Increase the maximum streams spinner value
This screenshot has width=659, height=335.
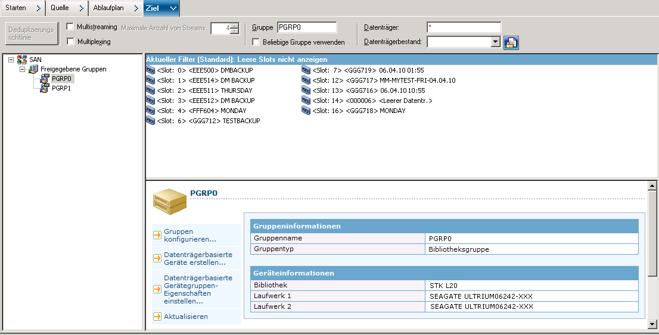pos(234,25)
